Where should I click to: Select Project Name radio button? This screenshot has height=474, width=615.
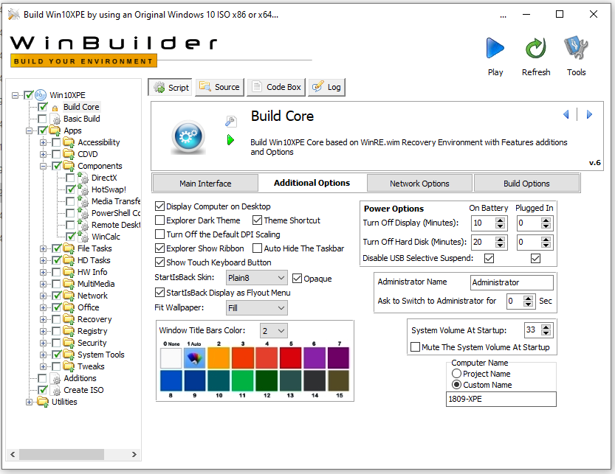(456, 373)
